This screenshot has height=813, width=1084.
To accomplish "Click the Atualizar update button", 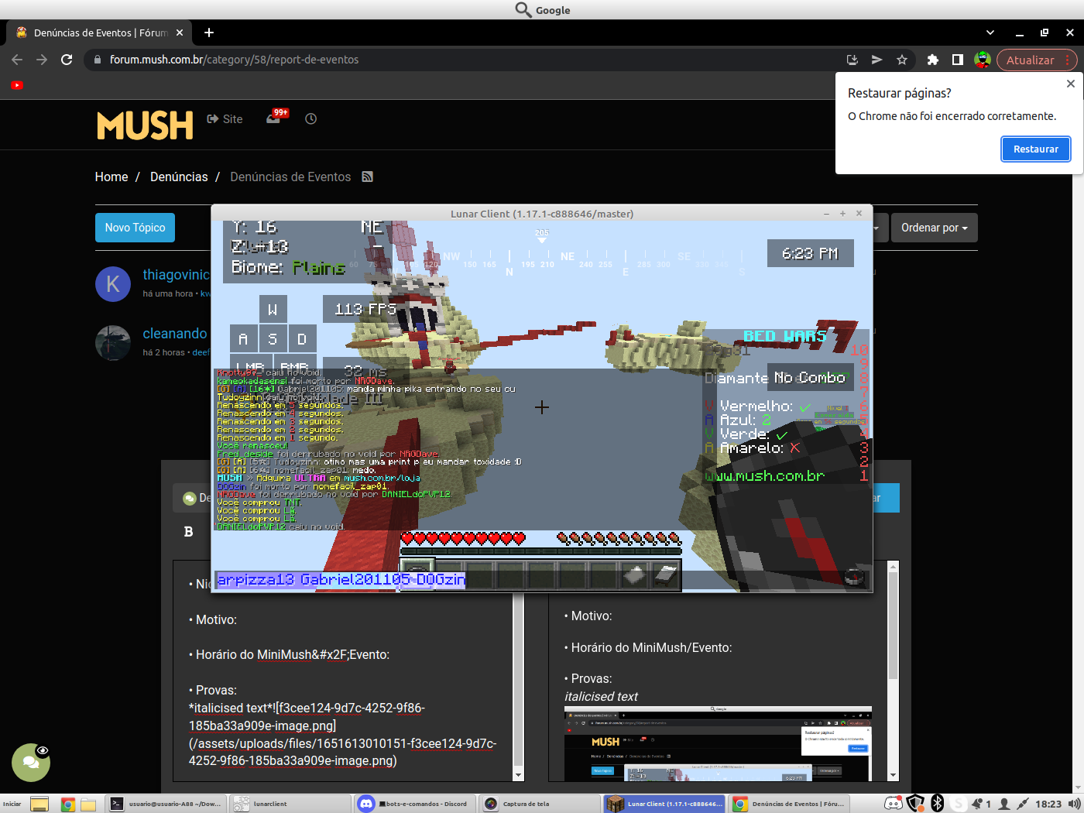I will point(1030,60).
